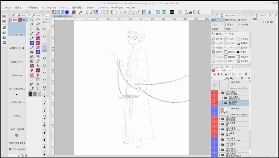Select the straight line figure tool
Image resolution: width=279 pixels, height=158 pixels.
pos(32,80)
